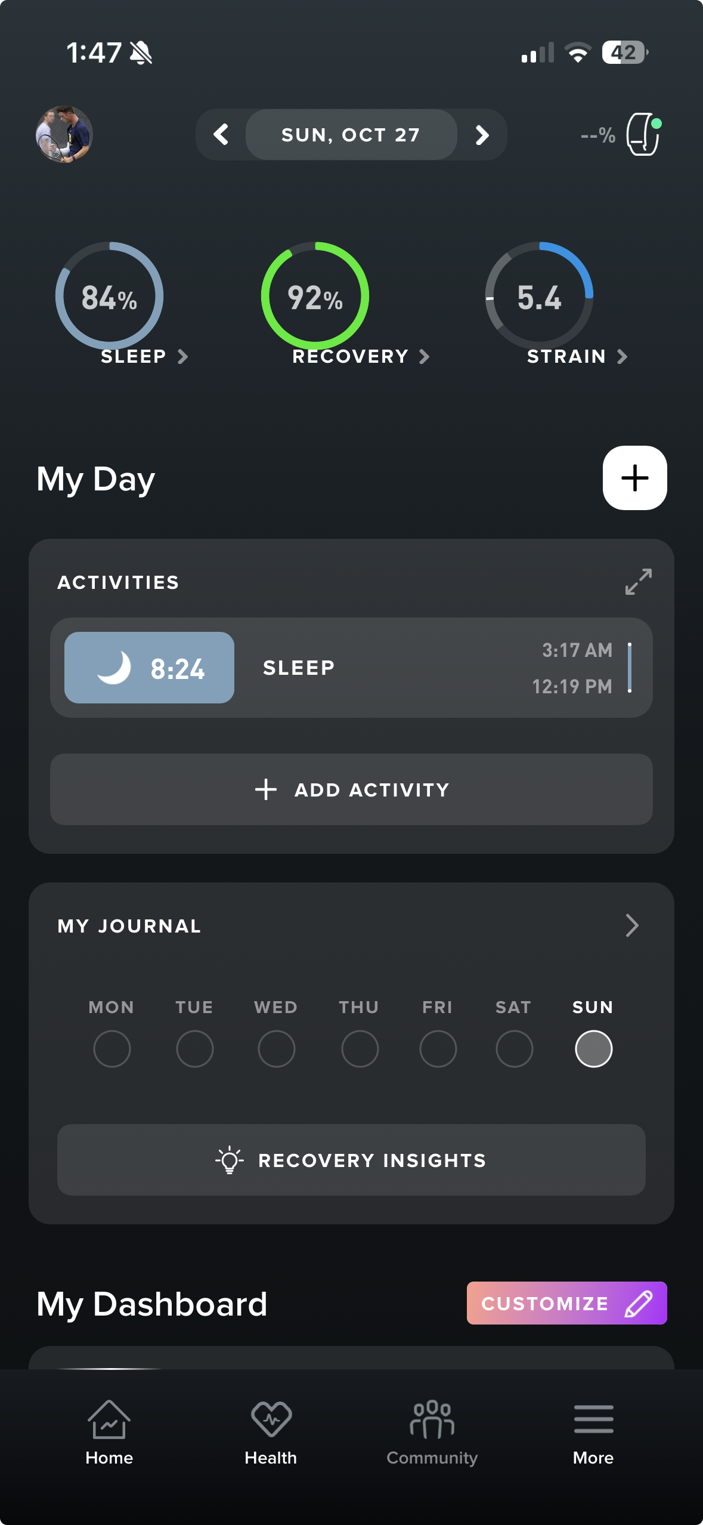Image resolution: width=703 pixels, height=1525 pixels.
Task: Open the SUN, OCT 27 date selector
Action: (351, 135)
